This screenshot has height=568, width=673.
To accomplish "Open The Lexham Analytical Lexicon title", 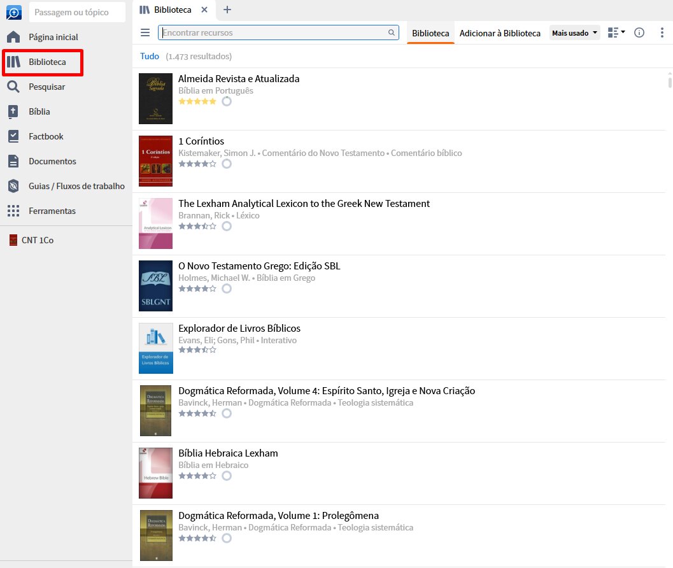I will coord(304,204).
